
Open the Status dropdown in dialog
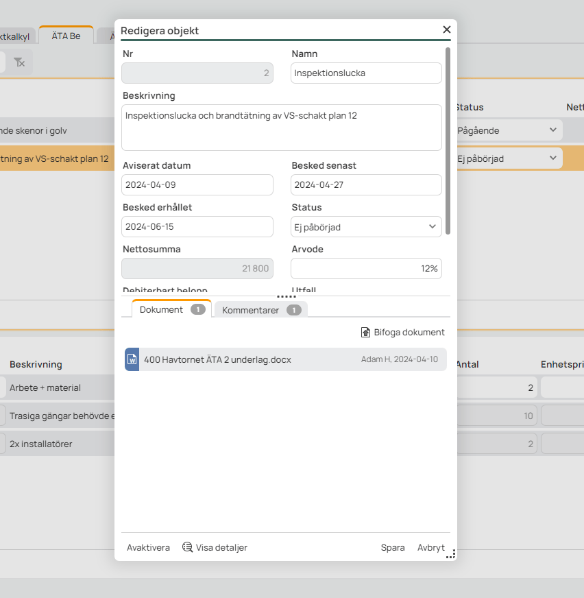[x=366, y=227]
